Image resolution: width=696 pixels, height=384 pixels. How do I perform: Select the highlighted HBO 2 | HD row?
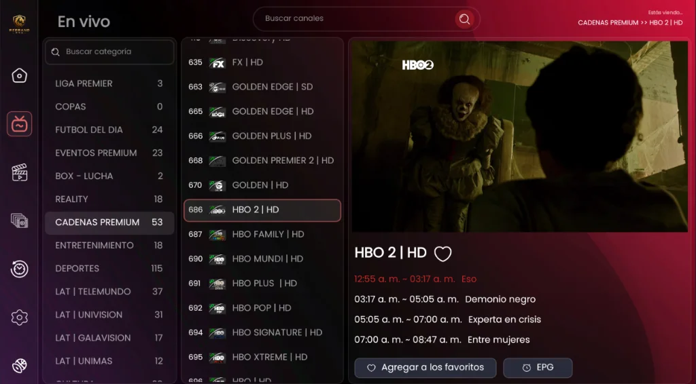262,210
